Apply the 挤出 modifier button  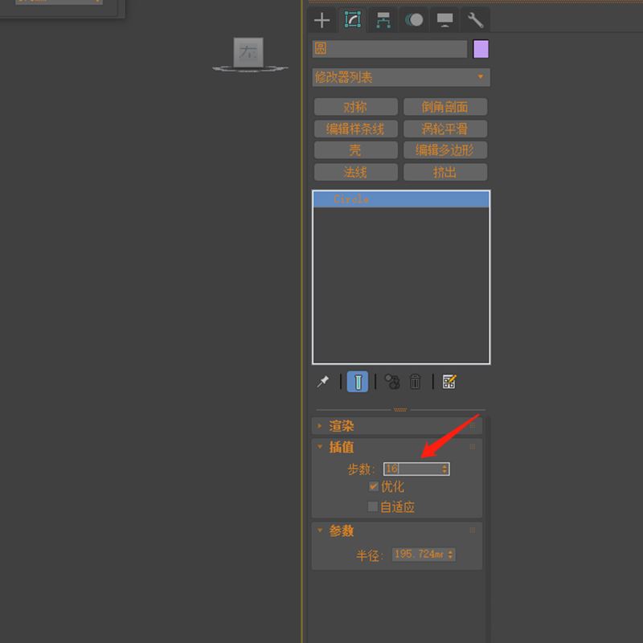(x=444, y=172)
